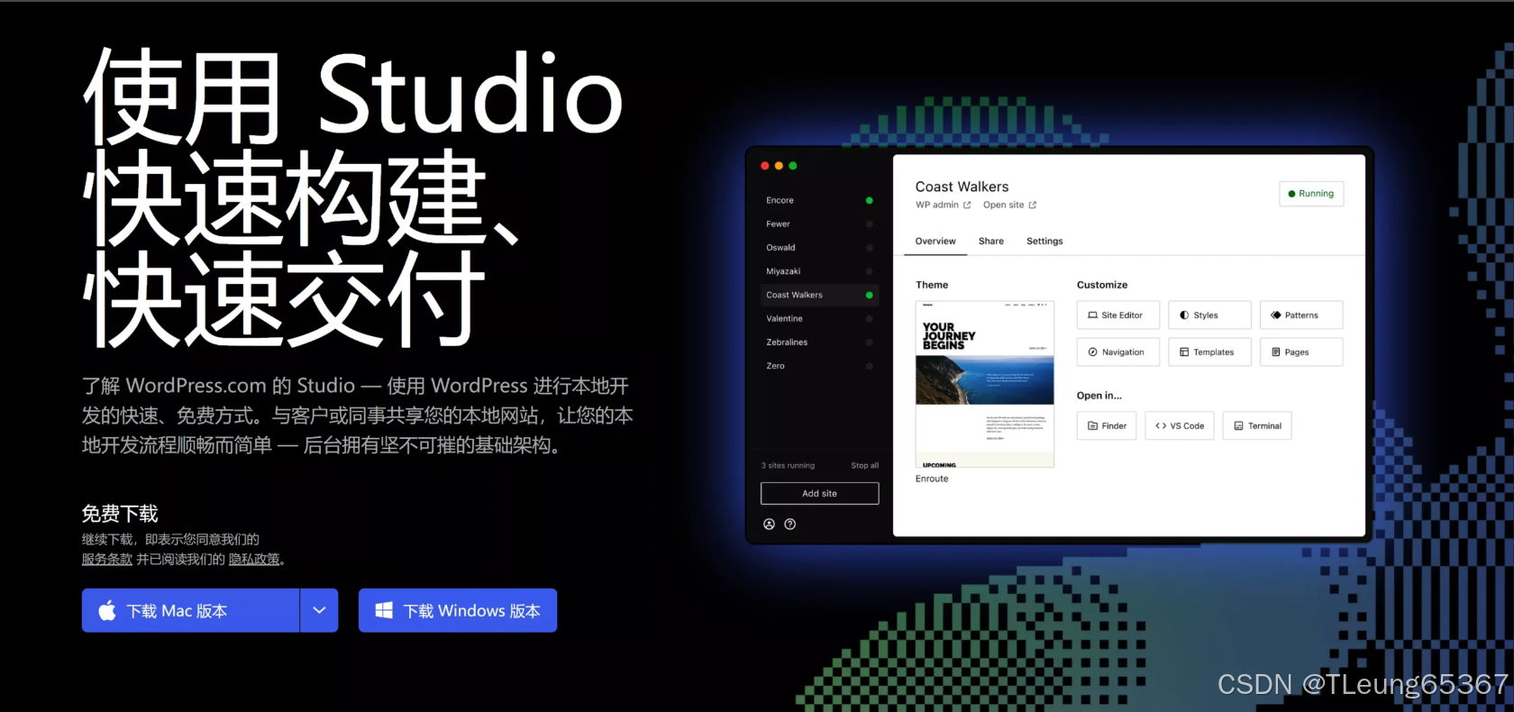The image size is (1514, 712).
Task: Click the Running status button
Action: pos(1311,194)
